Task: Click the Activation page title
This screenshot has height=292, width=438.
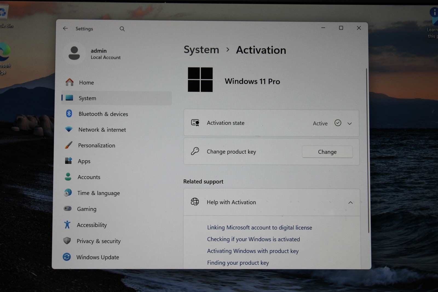Action: coord(261,50)
